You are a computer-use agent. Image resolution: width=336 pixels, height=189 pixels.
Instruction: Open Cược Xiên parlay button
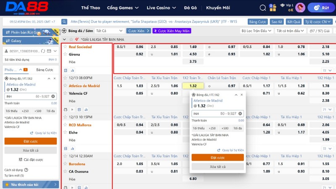click(x=139, y=31)
